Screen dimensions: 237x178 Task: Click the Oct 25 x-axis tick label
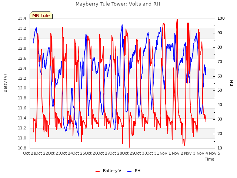(79, 153)
